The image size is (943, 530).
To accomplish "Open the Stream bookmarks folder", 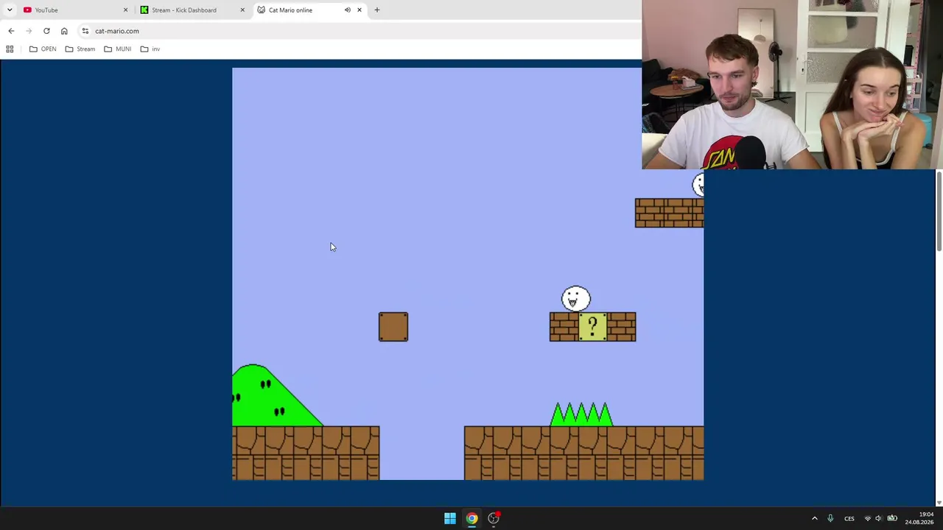I will pos(80,49).
